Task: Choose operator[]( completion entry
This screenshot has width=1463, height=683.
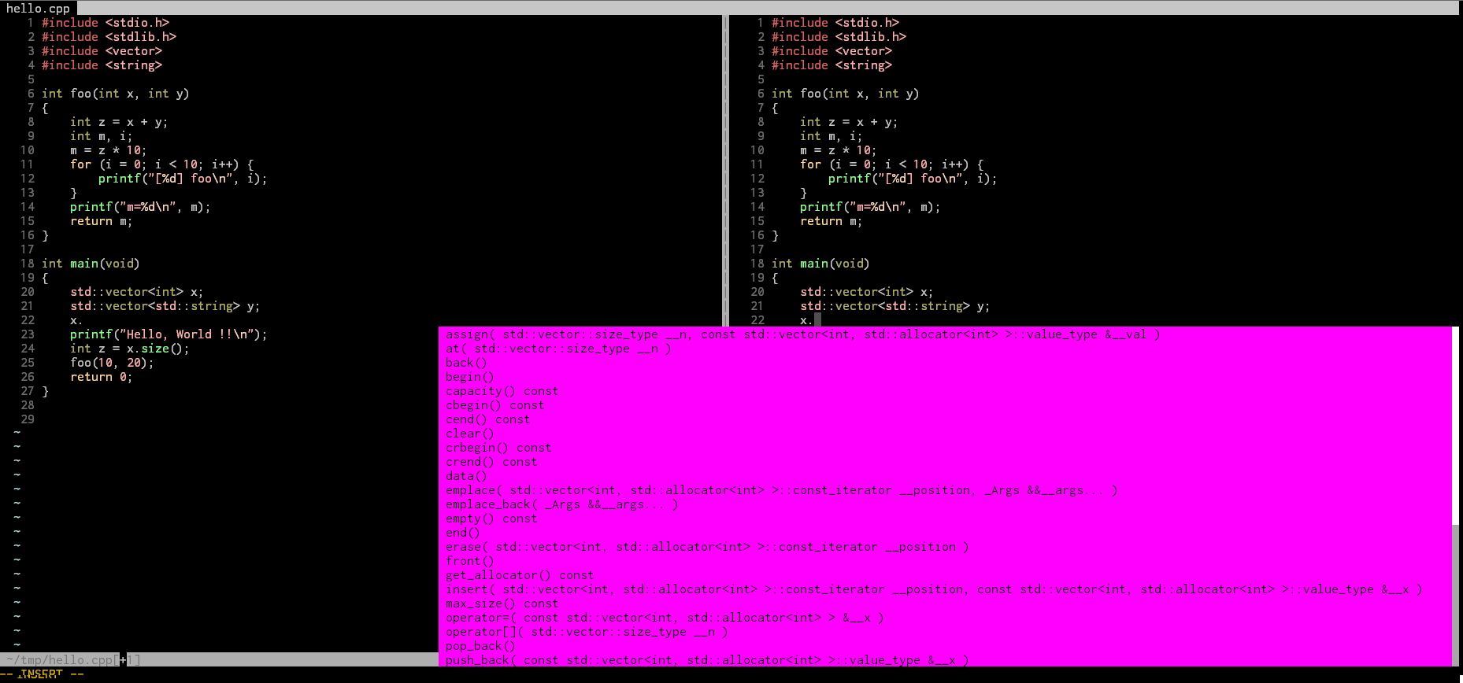Action: [x=945, y=632]
